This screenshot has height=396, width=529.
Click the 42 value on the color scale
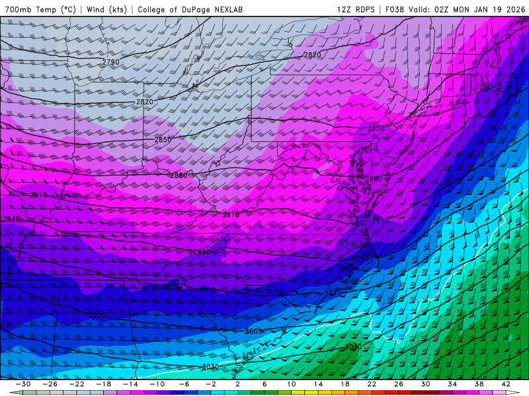506,384
